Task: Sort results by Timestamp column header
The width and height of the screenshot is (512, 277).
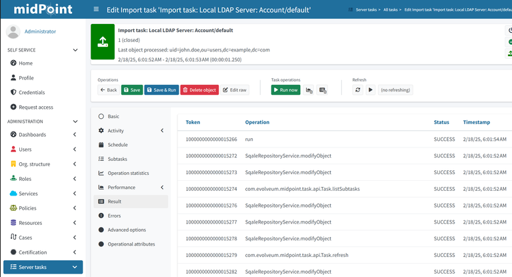Action: [x=477, y=122]
